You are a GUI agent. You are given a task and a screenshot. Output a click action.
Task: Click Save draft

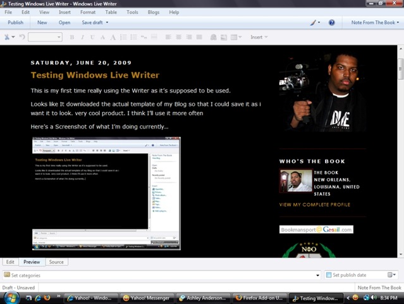[92, 22]
